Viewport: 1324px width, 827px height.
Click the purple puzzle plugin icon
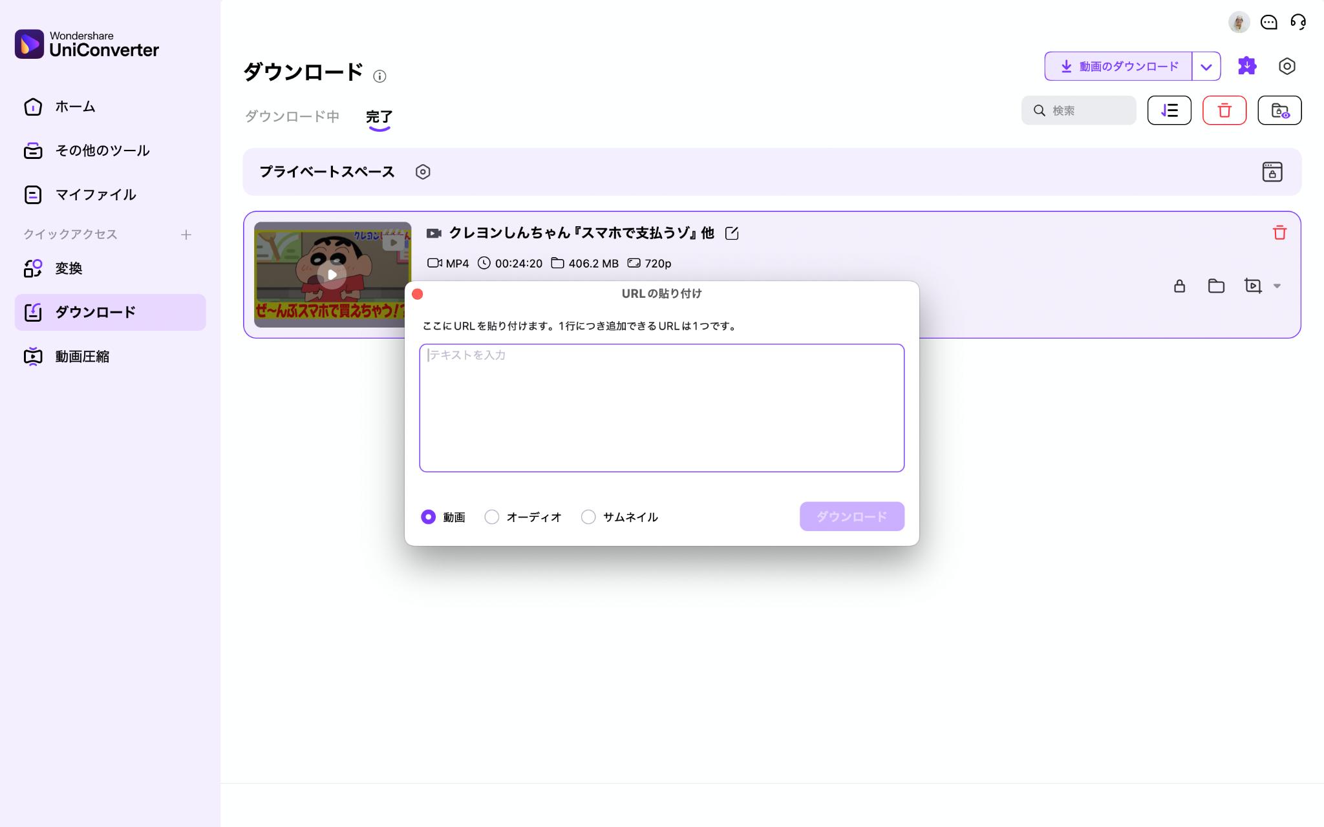(1246, 66)
